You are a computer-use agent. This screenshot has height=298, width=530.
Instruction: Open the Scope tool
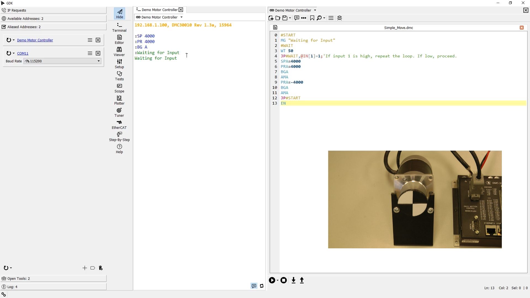click(119, 88)
